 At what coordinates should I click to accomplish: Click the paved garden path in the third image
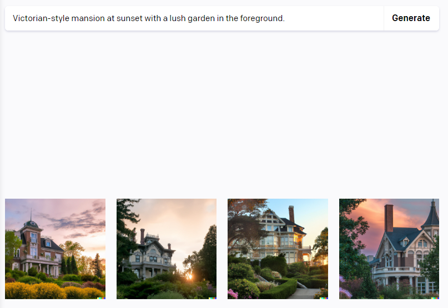click(x=305, y=294)
